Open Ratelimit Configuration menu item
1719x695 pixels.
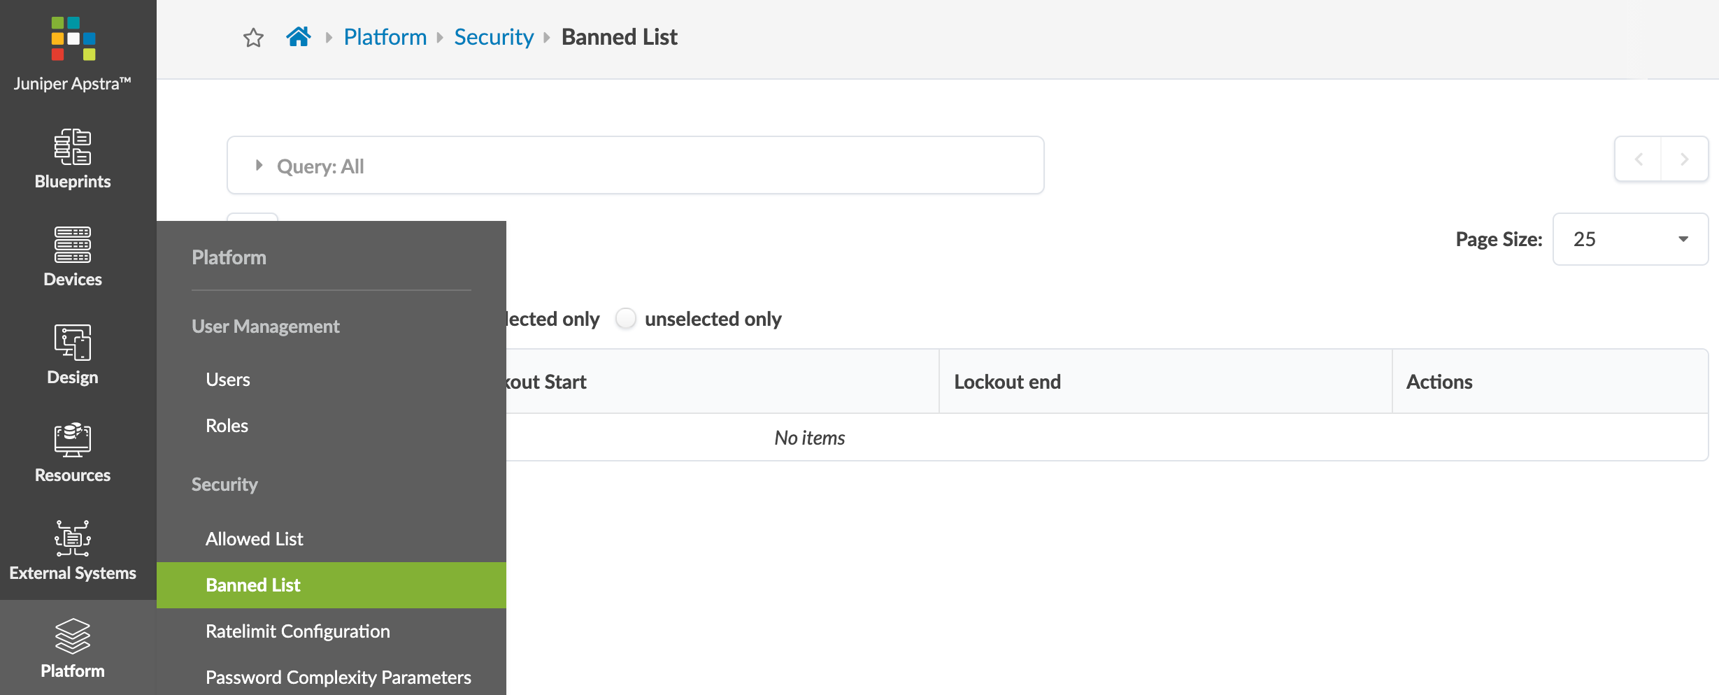point(298,631)
